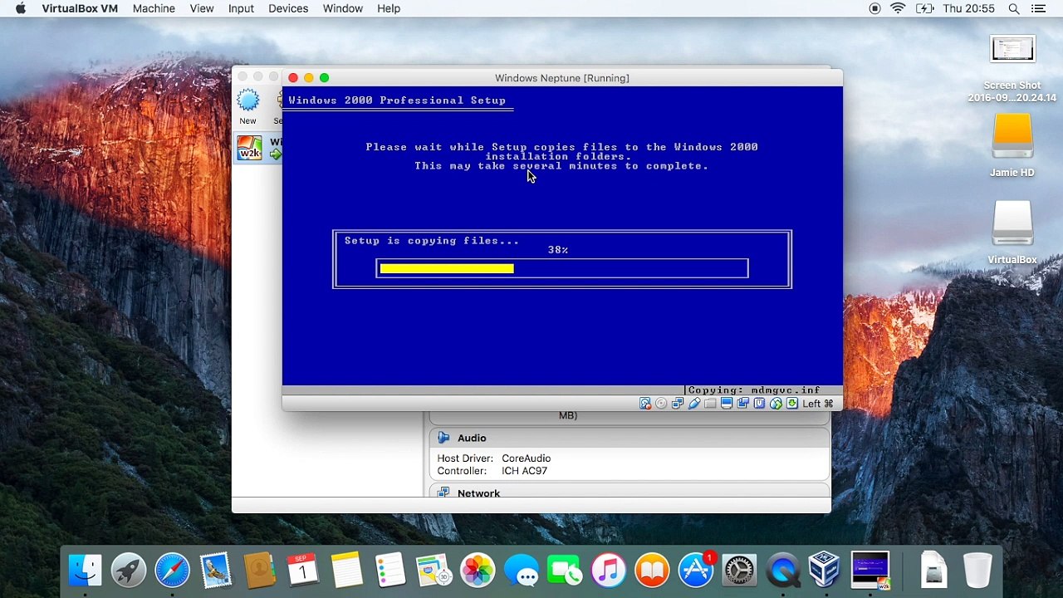Click the shared folders icon in VM status bar
Viewport: 1063px width, 598px height.
tap(710, 404)
